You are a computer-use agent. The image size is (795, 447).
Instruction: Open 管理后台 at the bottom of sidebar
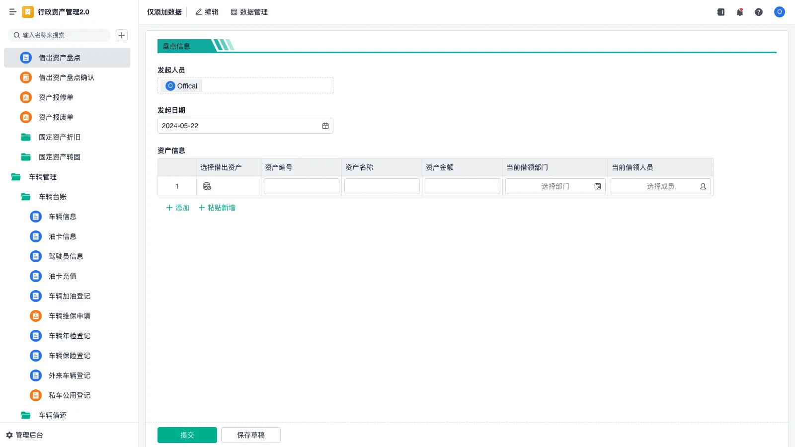click(25, 435)
